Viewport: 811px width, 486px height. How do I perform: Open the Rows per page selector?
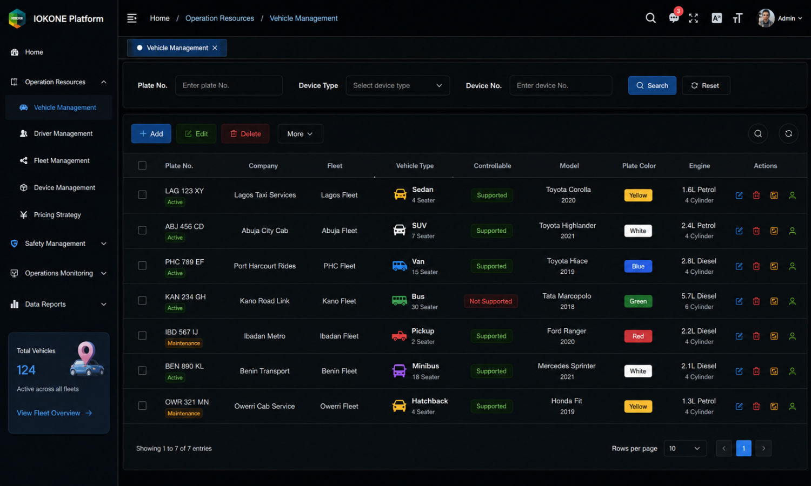pyautogui.click(x=684, y=448)
